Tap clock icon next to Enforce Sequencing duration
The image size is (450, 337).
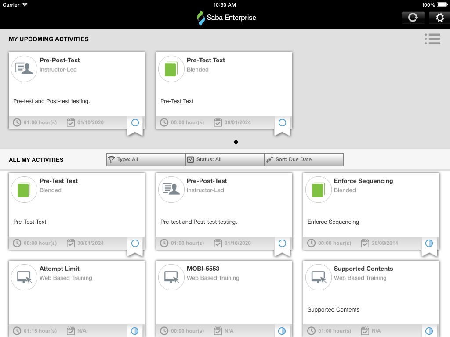(312, 243)
